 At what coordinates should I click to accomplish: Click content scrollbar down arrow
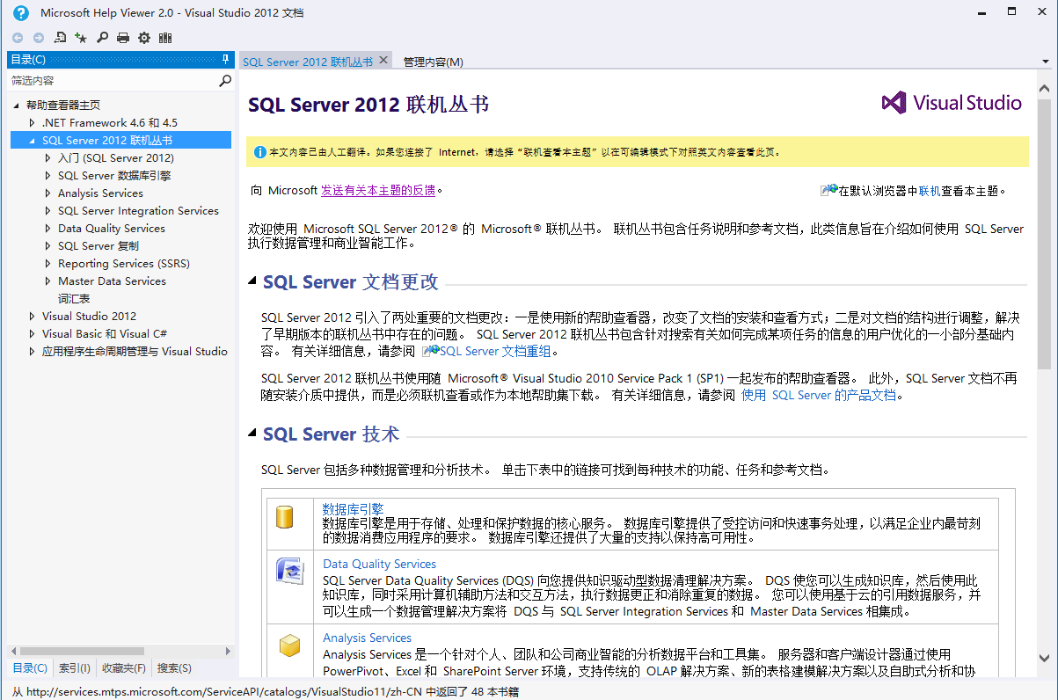[x=1045, y=658]
